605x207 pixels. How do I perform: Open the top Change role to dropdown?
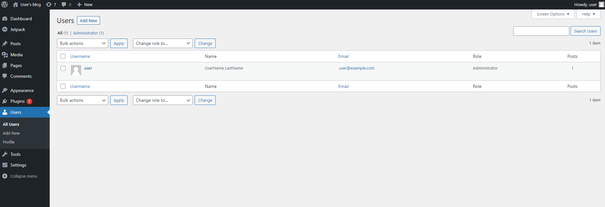[163, 43]
